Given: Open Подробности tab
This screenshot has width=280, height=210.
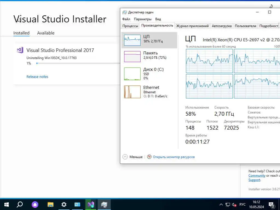Looking at the screenshot, I should 269,26.
